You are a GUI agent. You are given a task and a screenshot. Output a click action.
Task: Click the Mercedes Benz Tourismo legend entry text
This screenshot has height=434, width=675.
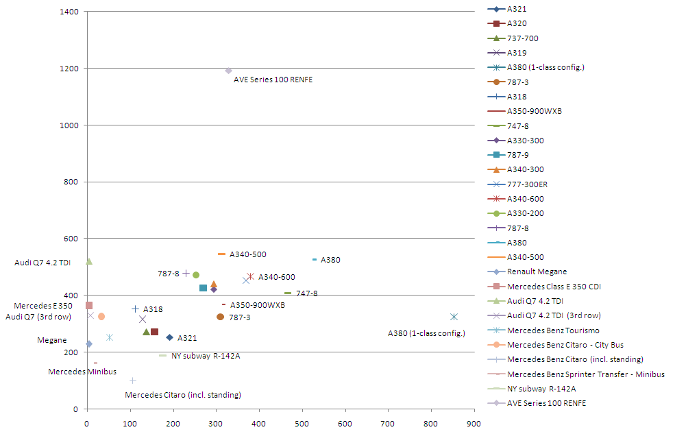552,330
